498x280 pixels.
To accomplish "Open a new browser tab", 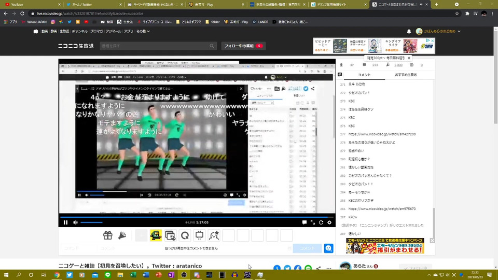I will pos(436,5).
